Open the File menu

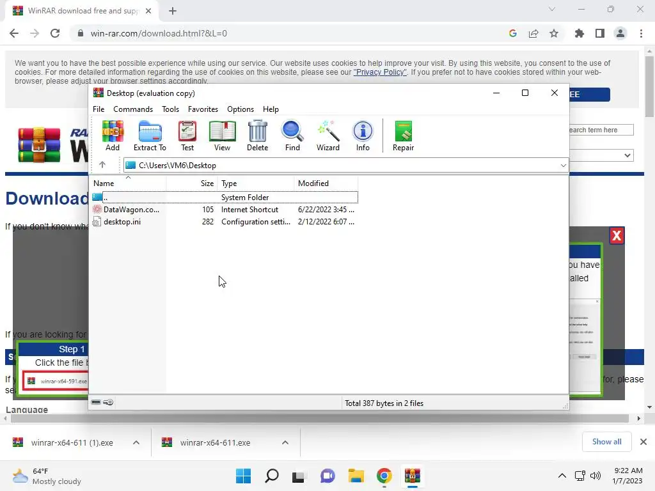[x=99, y=109]
